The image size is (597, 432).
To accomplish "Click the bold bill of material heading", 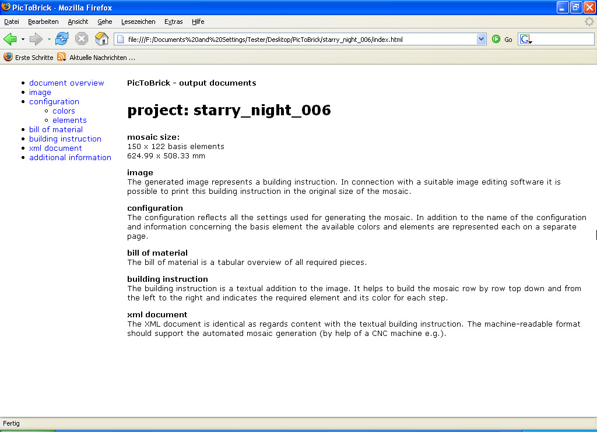I will (x=157, y=253).
